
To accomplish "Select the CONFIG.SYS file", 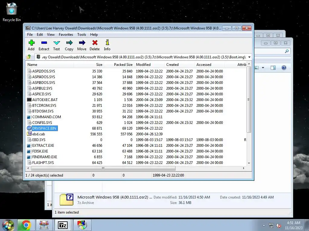I will click(x=42, y=123).
